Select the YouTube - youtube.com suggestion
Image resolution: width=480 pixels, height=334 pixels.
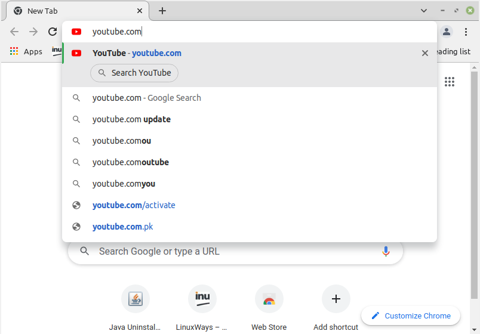(x=250, y=53)
